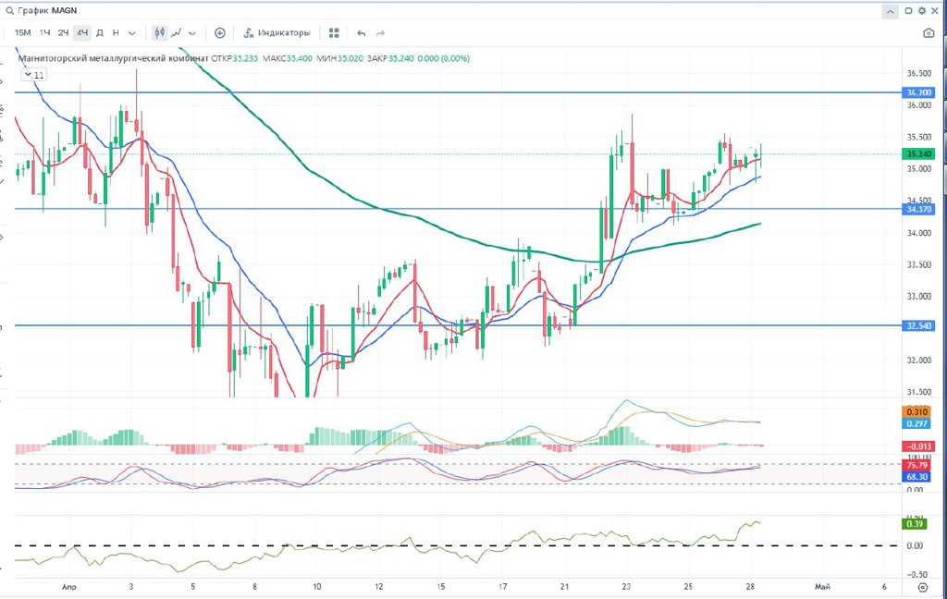
Task: Open the Индикаторы menu
Action: [277, 32]
